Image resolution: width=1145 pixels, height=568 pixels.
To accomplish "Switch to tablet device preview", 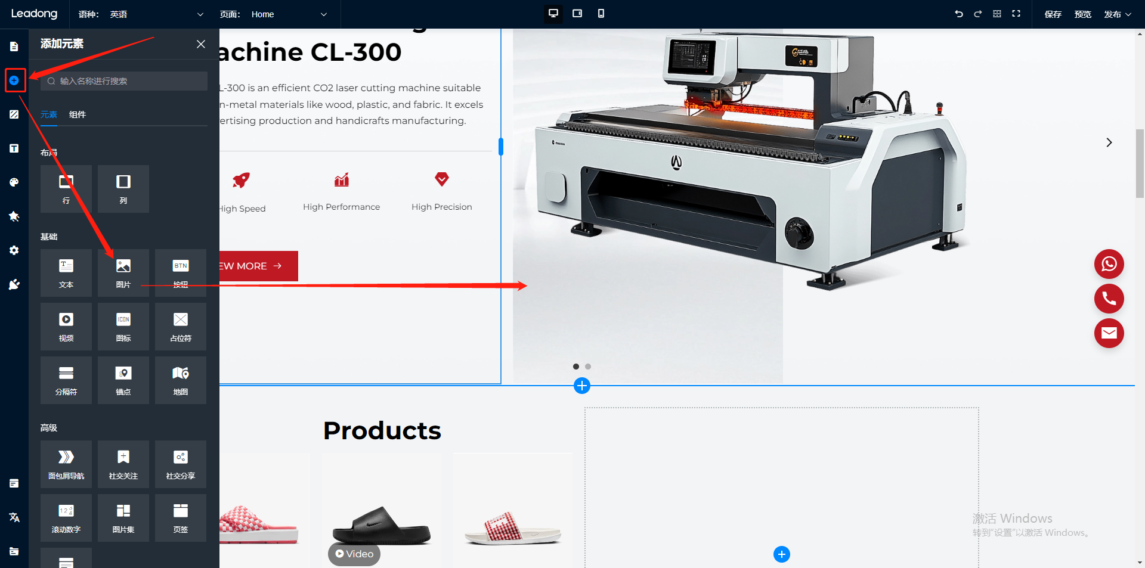I will pyautogui.click(x=577, y=14).
